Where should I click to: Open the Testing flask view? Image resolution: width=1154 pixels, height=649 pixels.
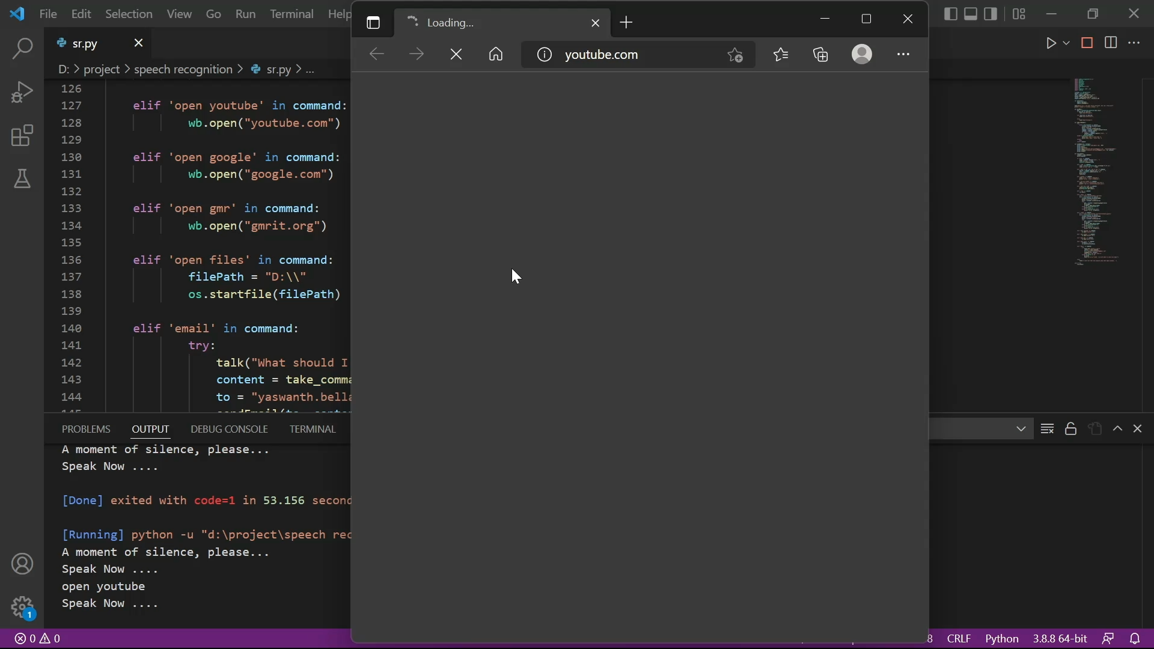(x=22, y=179)
